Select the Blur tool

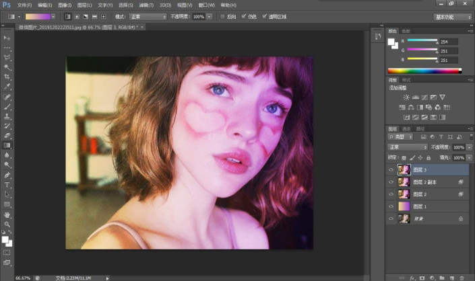click(7, 155)
